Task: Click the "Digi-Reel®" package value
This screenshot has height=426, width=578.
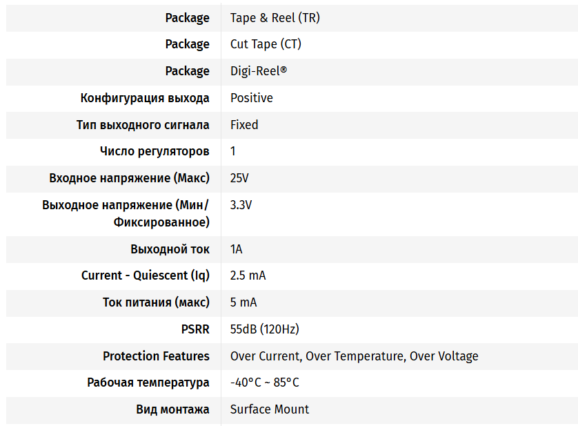Action: 259,71
